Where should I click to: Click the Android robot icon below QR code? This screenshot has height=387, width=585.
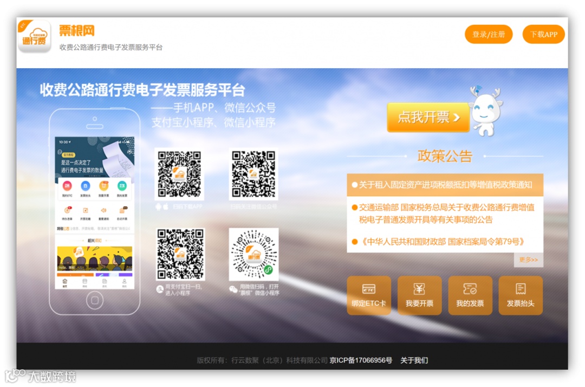tap(159, 207)
